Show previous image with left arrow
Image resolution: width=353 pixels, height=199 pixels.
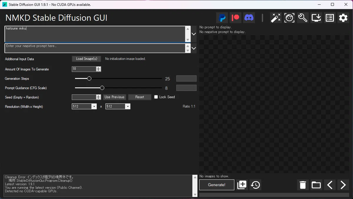tap(330, 185)
